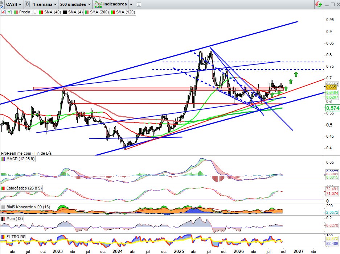This screenshot has height=254, width=340.
Task: Click the black SMA (4) color swatch
Action: click(65, 12)
